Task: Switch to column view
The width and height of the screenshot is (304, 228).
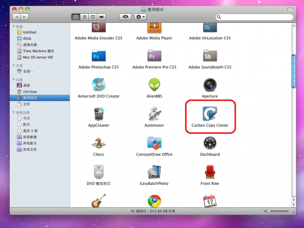Action: [x=93, y=17]
